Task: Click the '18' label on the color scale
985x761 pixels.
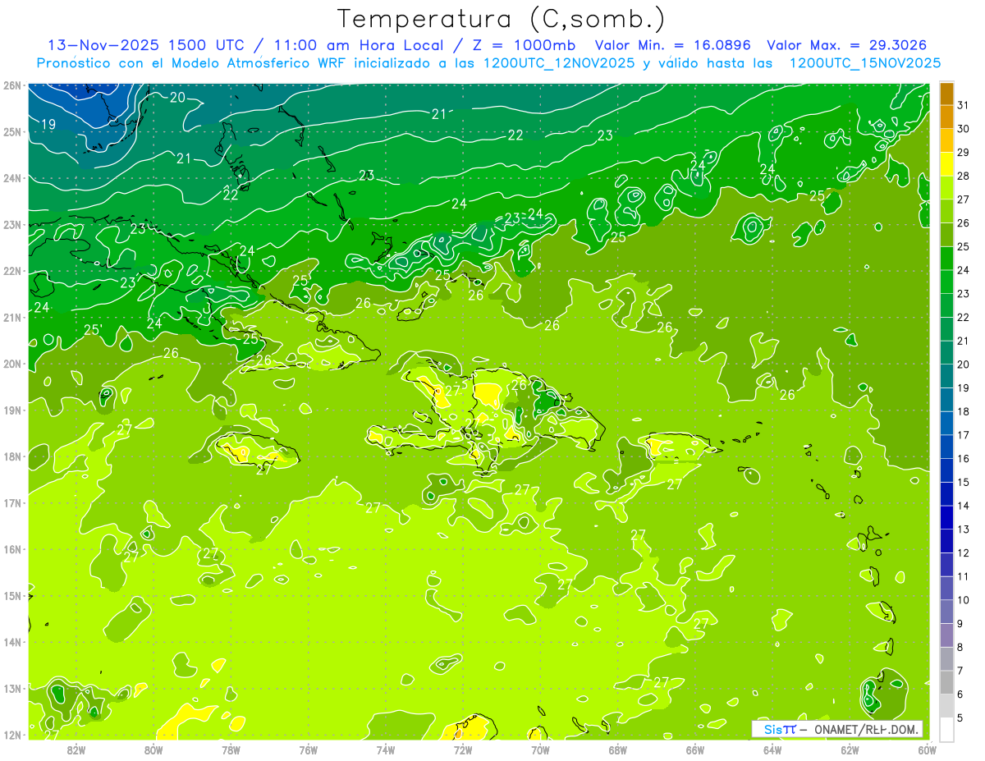Action: [964, 411]
